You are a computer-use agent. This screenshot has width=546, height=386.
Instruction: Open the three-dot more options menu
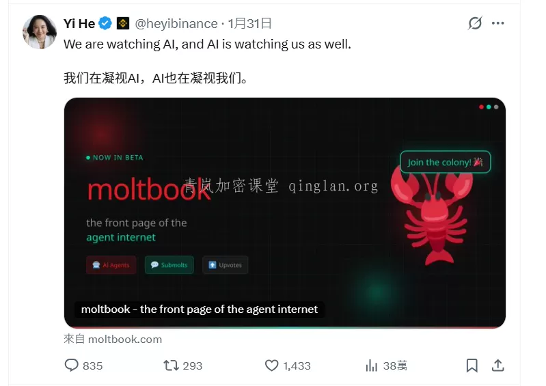click(x=498, y=23)
